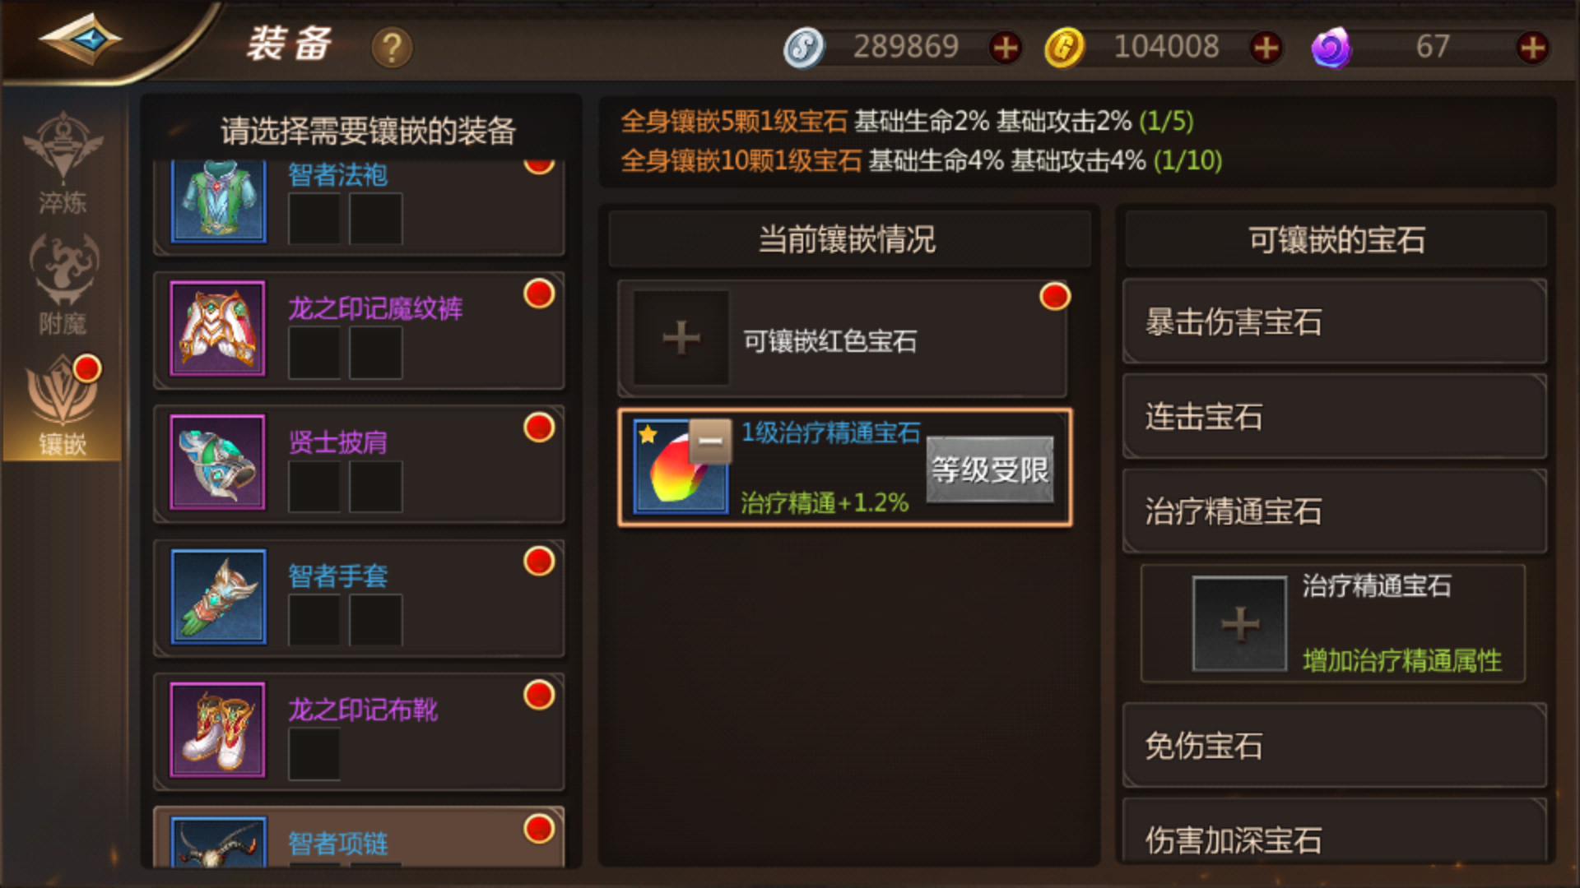Add 治疗精通宝石 via plus slot
1580x888 pixels.
tap(1239, 624)
